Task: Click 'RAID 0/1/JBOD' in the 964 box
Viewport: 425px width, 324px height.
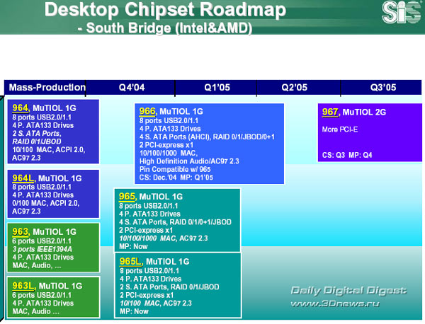Action: coord(37,141)
